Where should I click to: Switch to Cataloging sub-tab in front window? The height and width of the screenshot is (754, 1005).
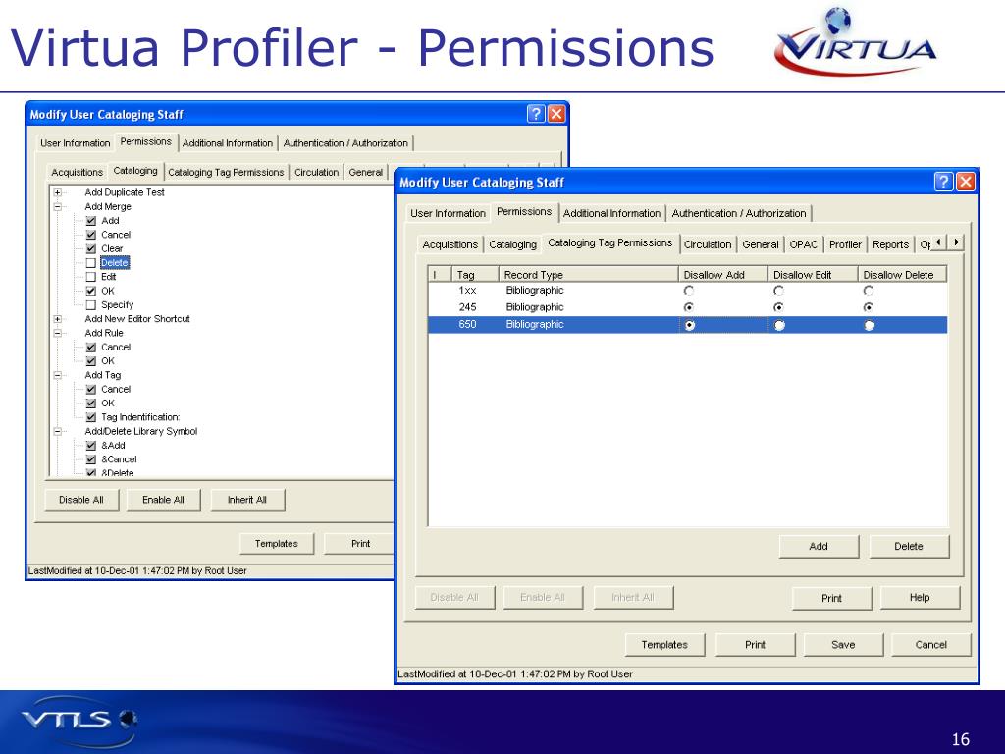point(512,244)
